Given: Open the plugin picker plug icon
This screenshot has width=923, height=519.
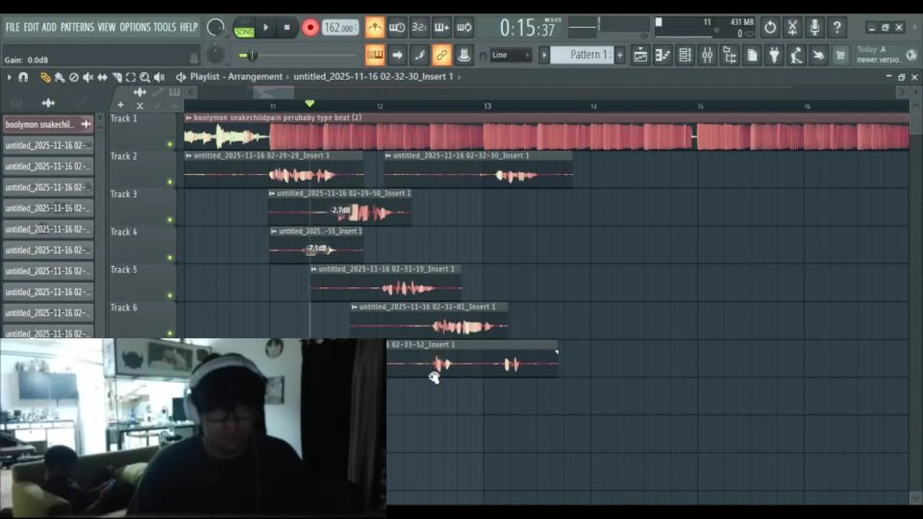Looking at the screenshot, I should pyautogui.click(x=774, y=55).
